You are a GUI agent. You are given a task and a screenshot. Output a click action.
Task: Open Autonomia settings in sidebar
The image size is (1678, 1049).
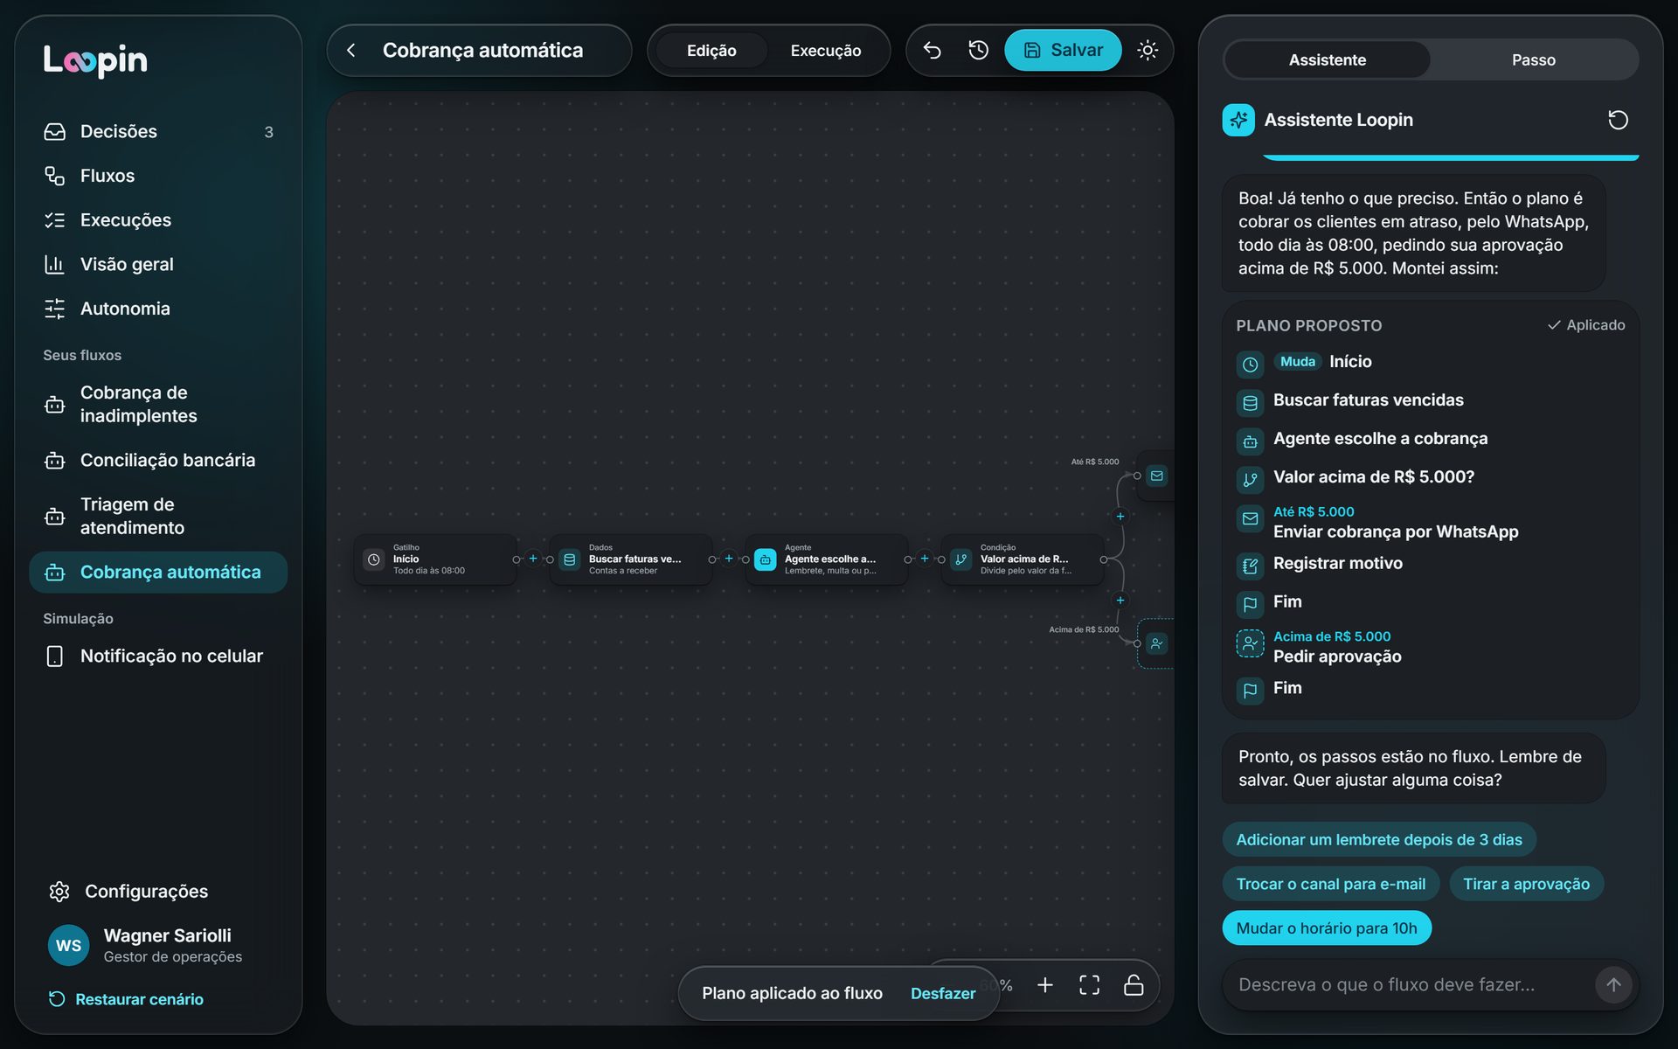[158, 309]
